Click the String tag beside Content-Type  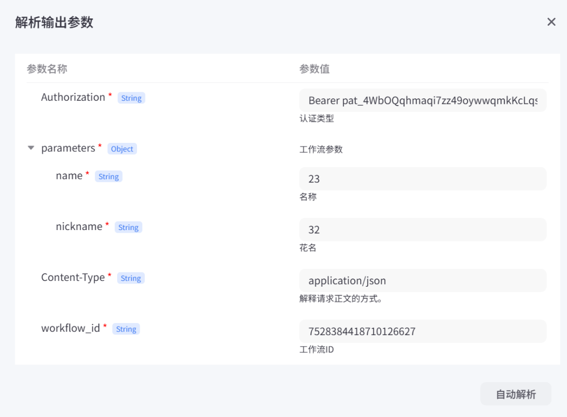[x=131, y=278]
